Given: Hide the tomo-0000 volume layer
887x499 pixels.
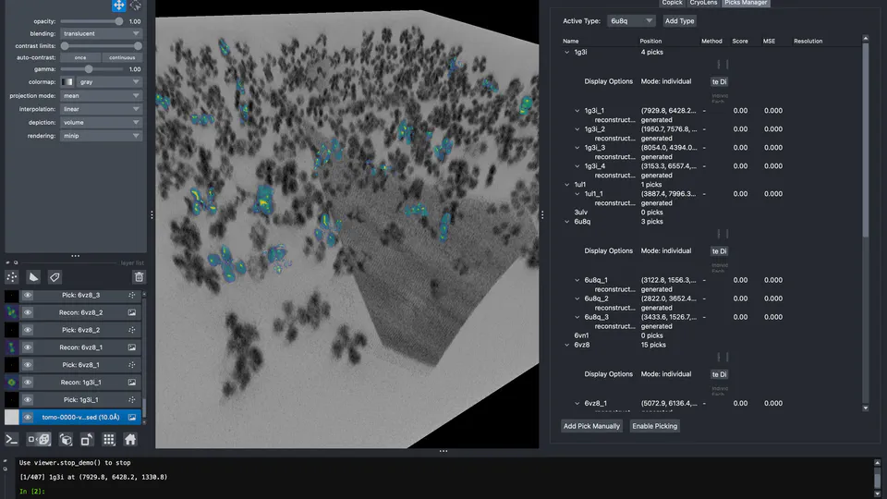Looking at the screenshot, I should [27, 417].
